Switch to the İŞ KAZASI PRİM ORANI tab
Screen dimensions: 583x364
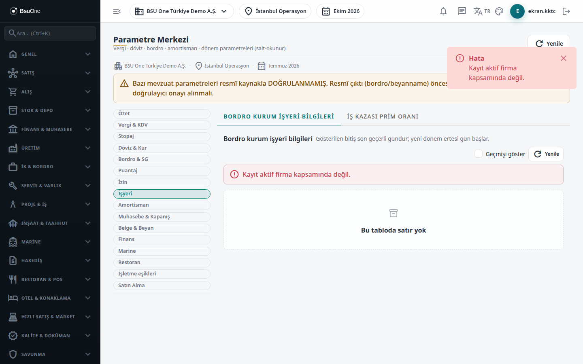(x=383, y=116)
